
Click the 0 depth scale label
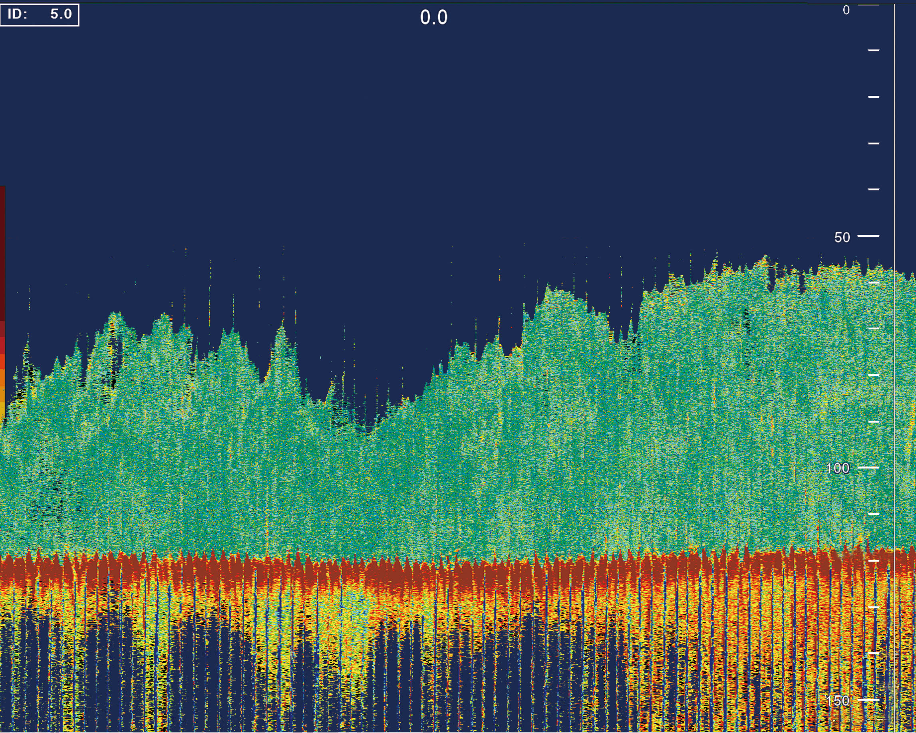click(x=846, y=10)
